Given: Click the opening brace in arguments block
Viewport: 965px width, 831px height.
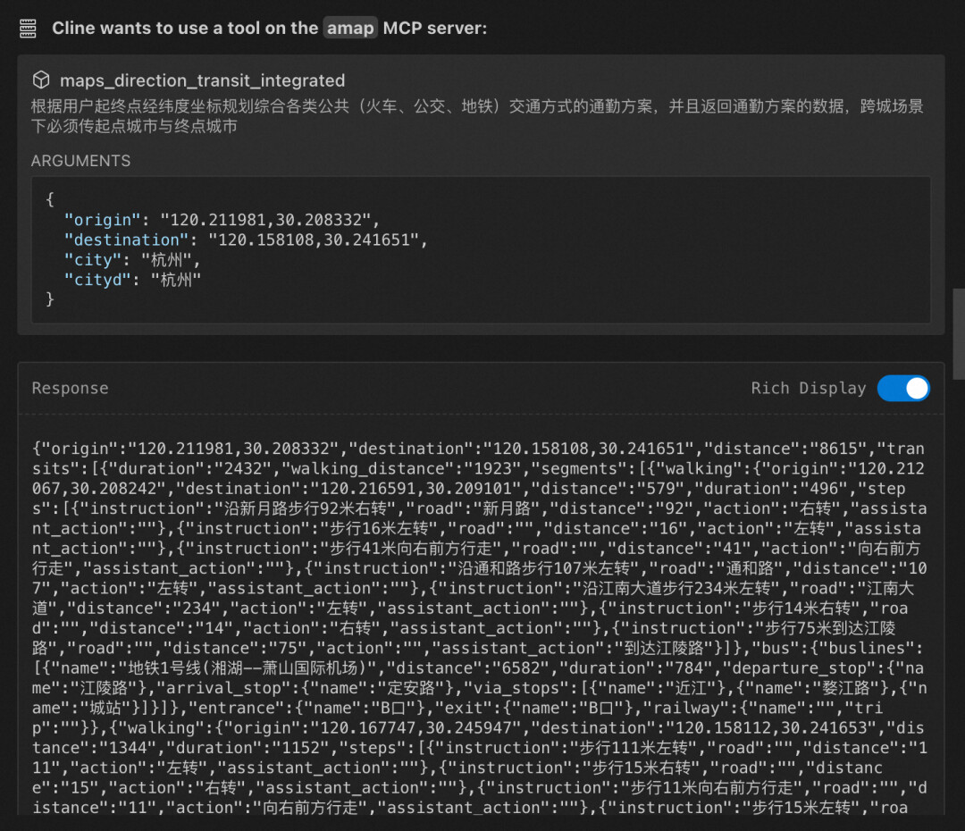Looking at the screenshot, I should 50,198.
